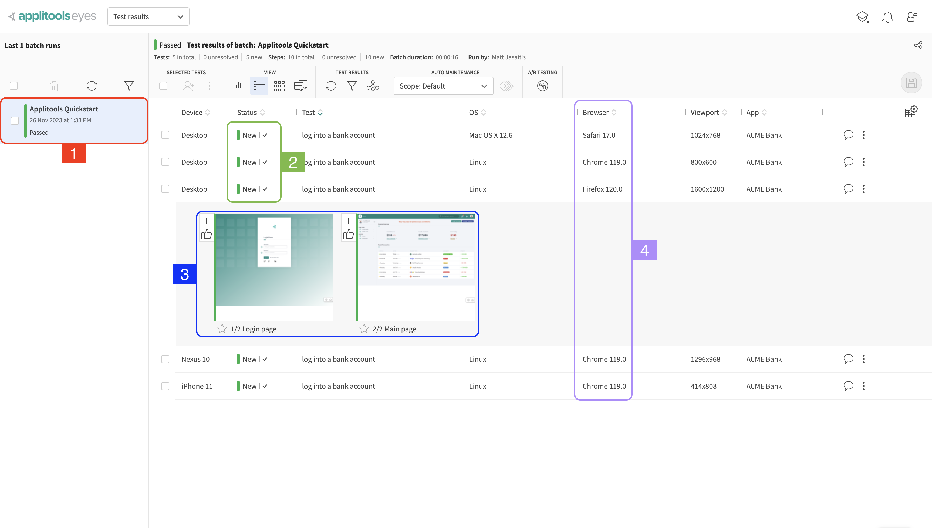This screenshot has width=932, height=528.
Task: Select the iPhone 11 test checkbox
Action: [x=165, y=386]
